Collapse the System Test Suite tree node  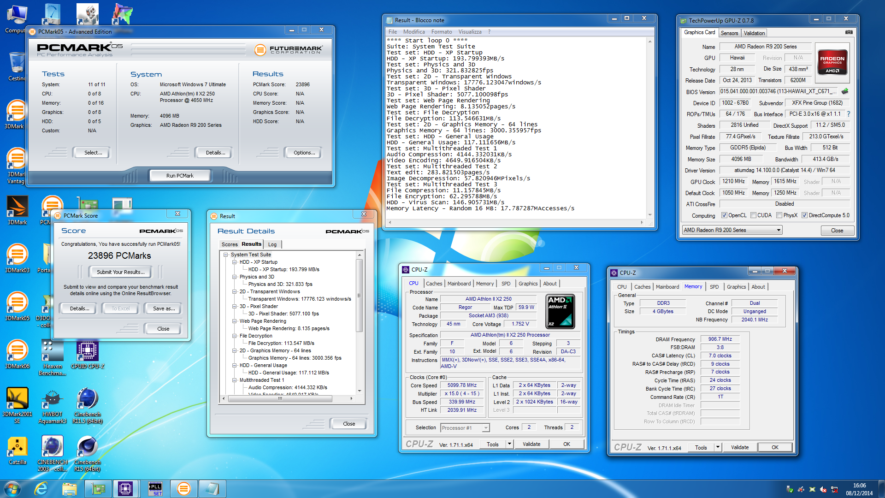coord(226,255)
